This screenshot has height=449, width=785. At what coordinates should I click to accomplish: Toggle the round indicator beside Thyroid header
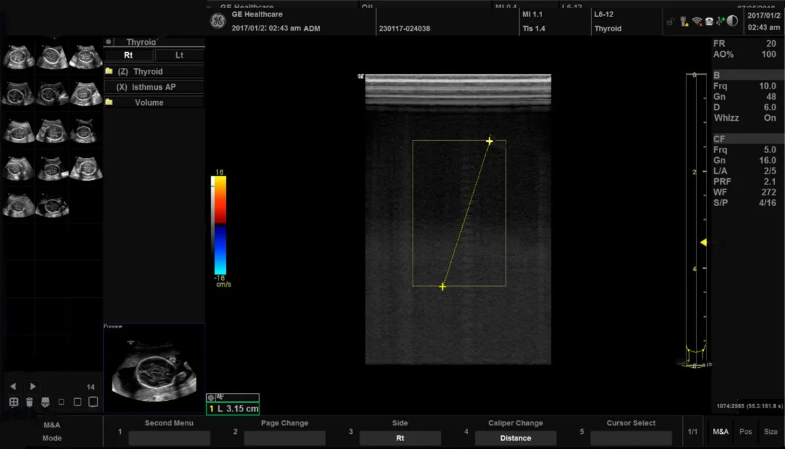[x=109, y=42]
